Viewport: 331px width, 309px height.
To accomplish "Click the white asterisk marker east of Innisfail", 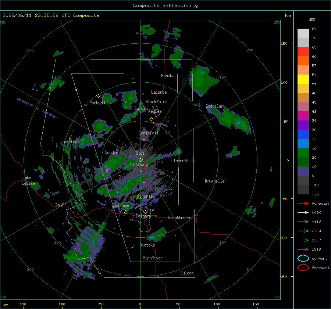I will pos(175,126).
